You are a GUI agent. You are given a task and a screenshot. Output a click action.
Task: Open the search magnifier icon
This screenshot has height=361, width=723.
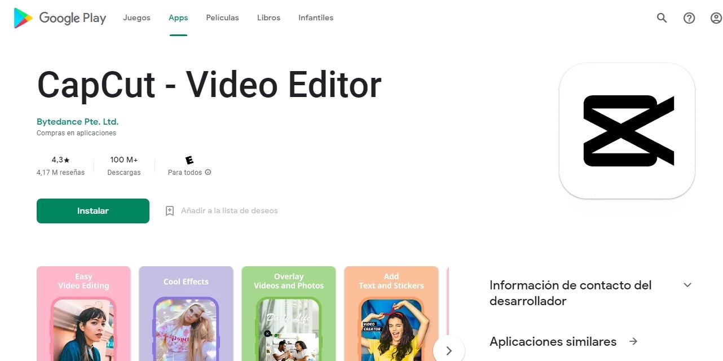[662, 18]
